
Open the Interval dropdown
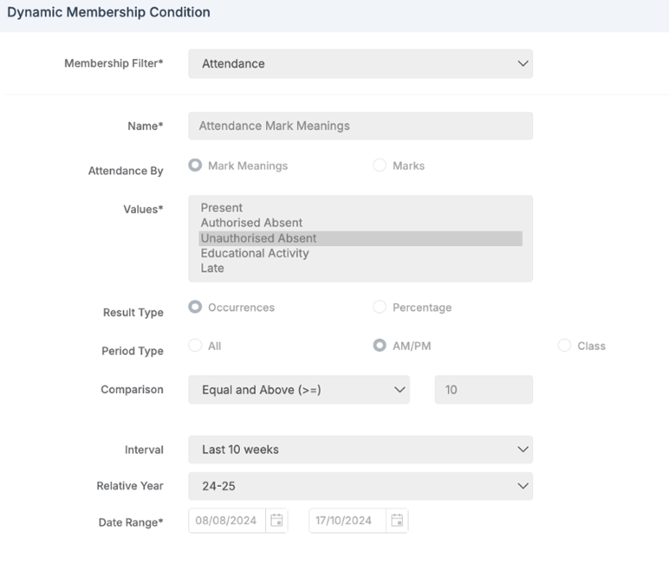360,450
